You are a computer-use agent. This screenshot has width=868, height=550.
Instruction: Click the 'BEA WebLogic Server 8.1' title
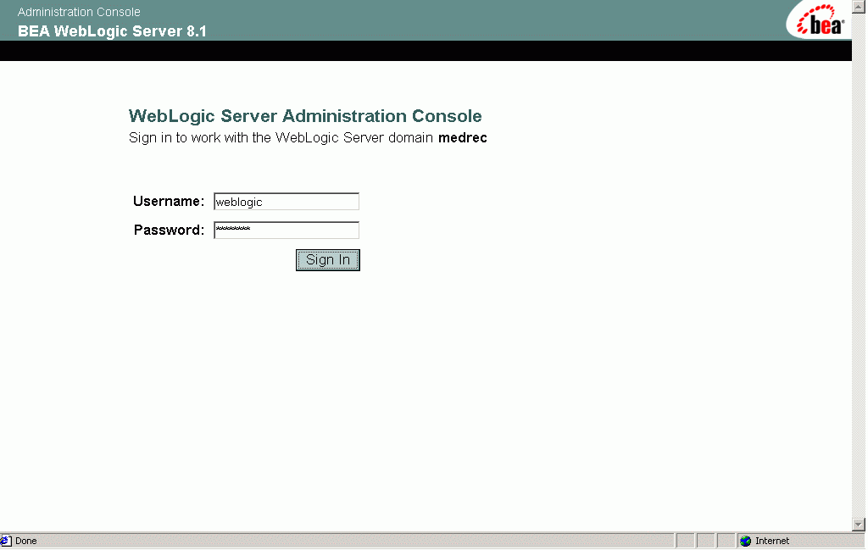[x=112, y=31]
